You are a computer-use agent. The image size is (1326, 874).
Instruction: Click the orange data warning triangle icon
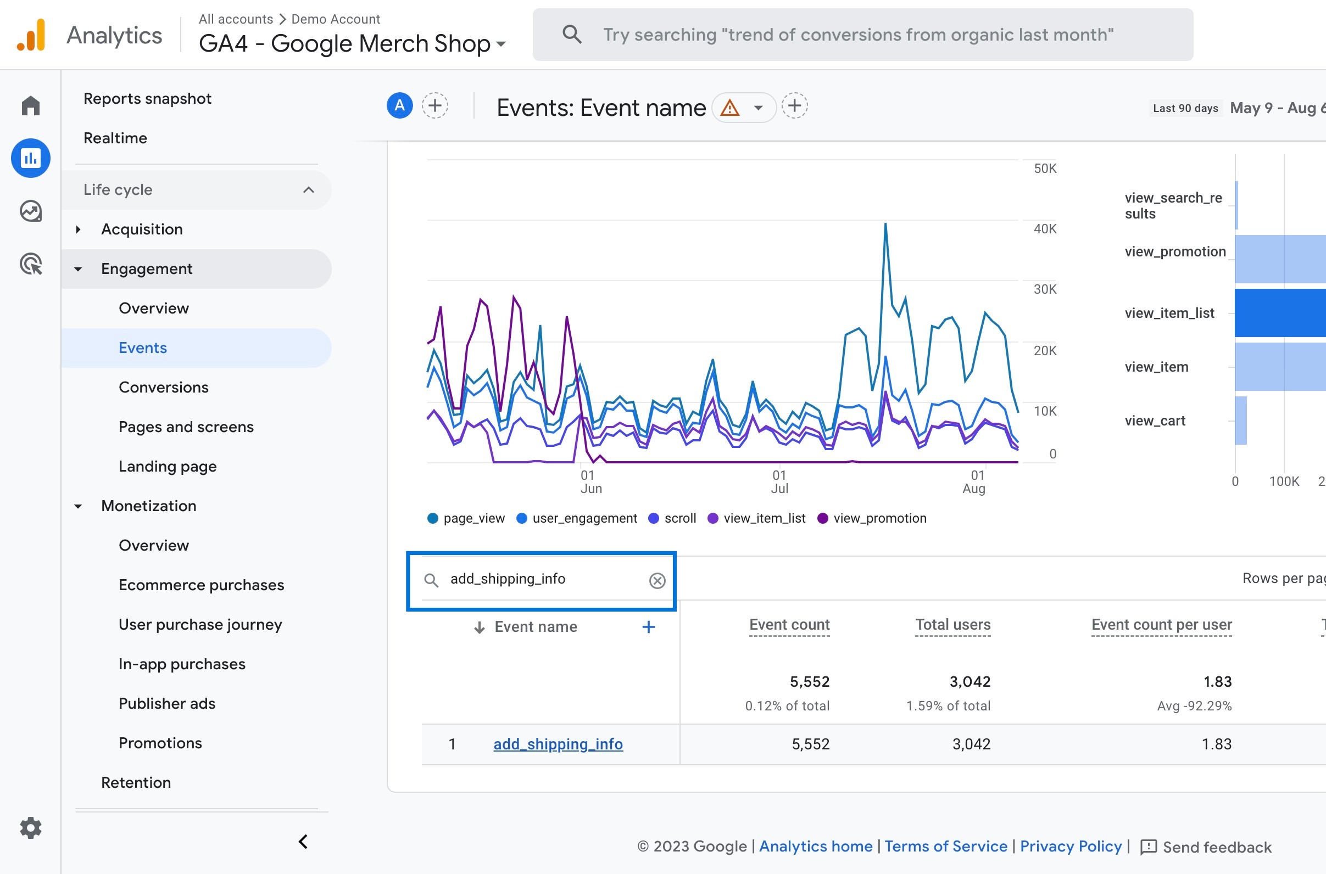729,107
